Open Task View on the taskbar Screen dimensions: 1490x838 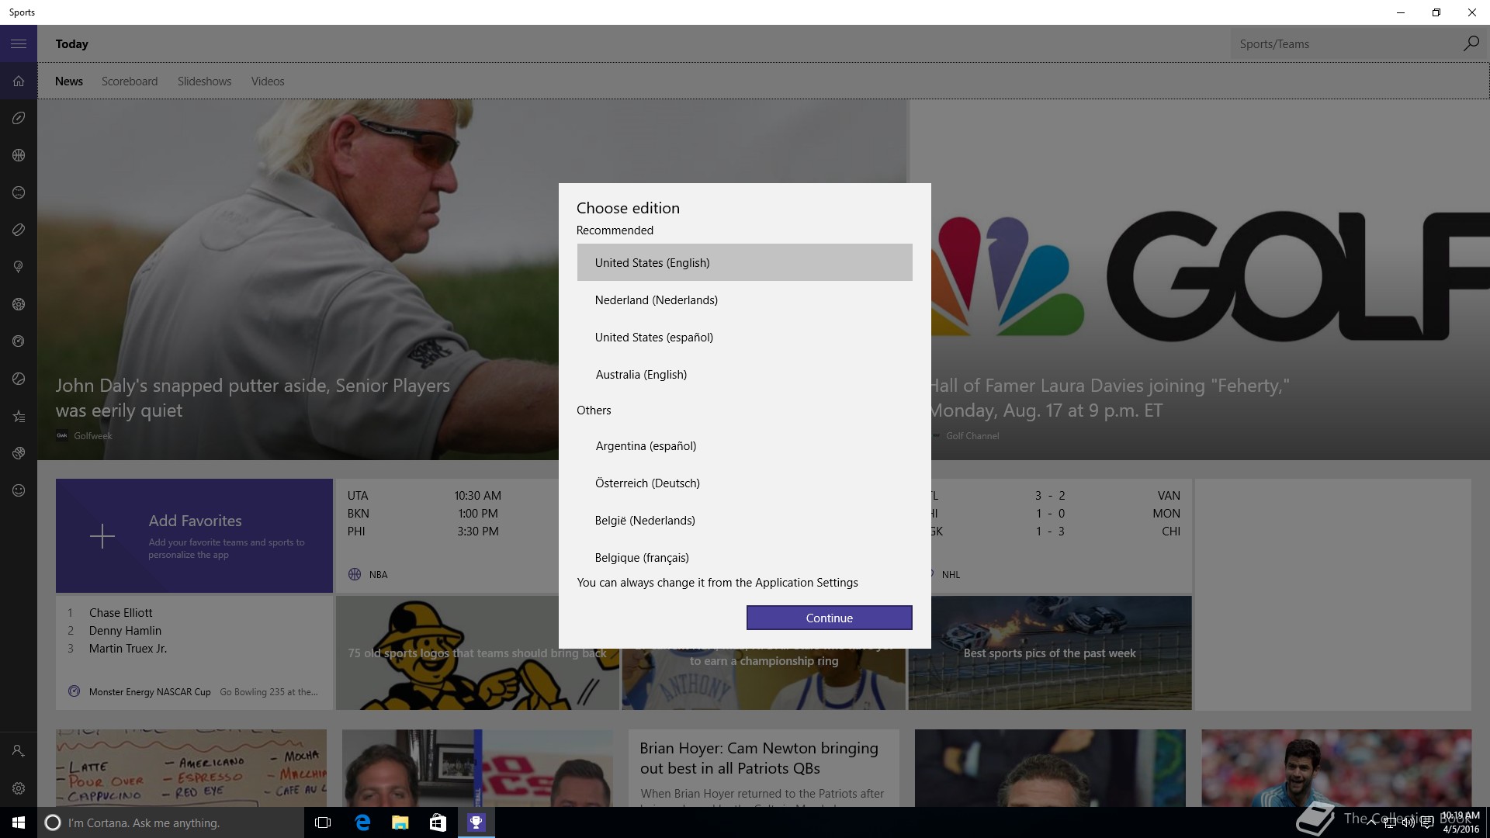click(x=323, y=822)
